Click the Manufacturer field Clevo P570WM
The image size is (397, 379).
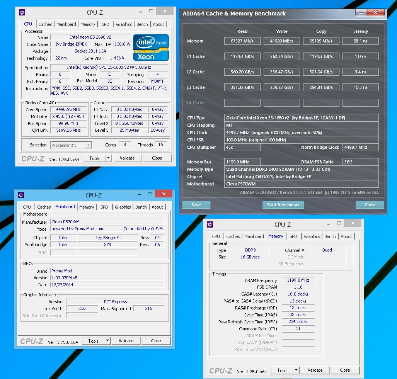107,222
